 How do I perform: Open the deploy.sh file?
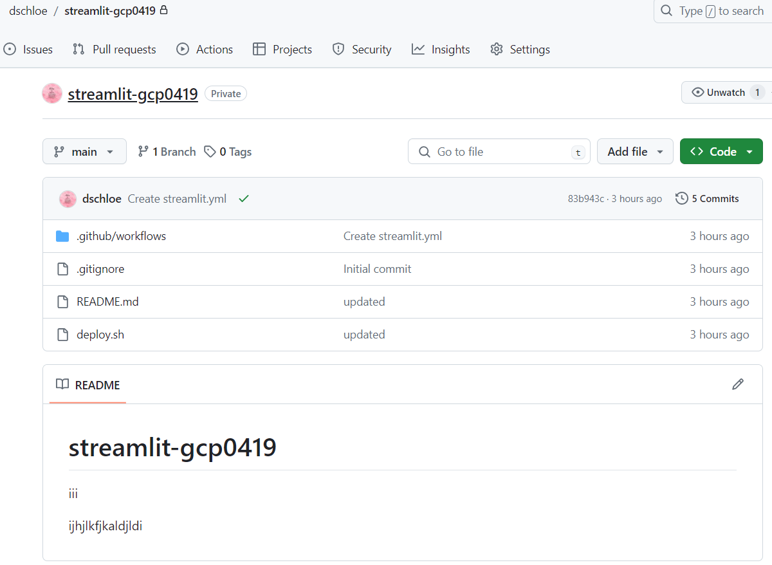point(100,335)
